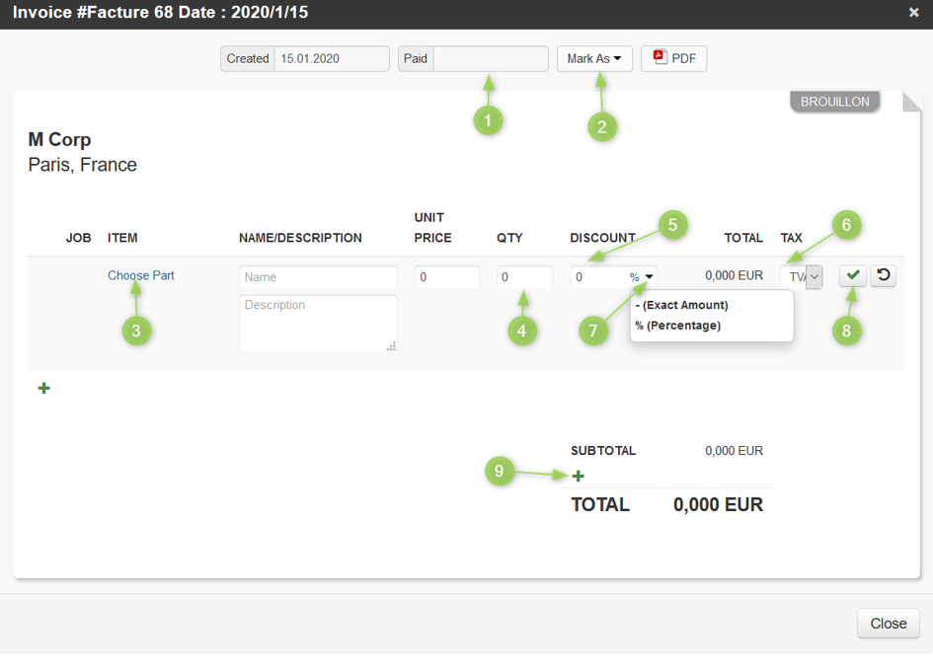
Task: Reset the line item using the undo icon
Action: [x=883, y=275]
